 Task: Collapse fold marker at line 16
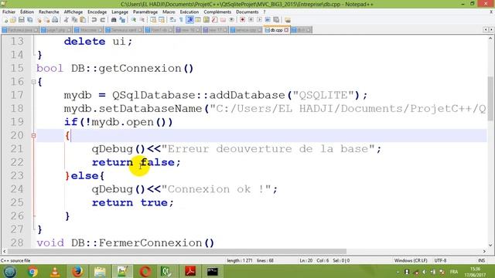click(x=33, y=82)
